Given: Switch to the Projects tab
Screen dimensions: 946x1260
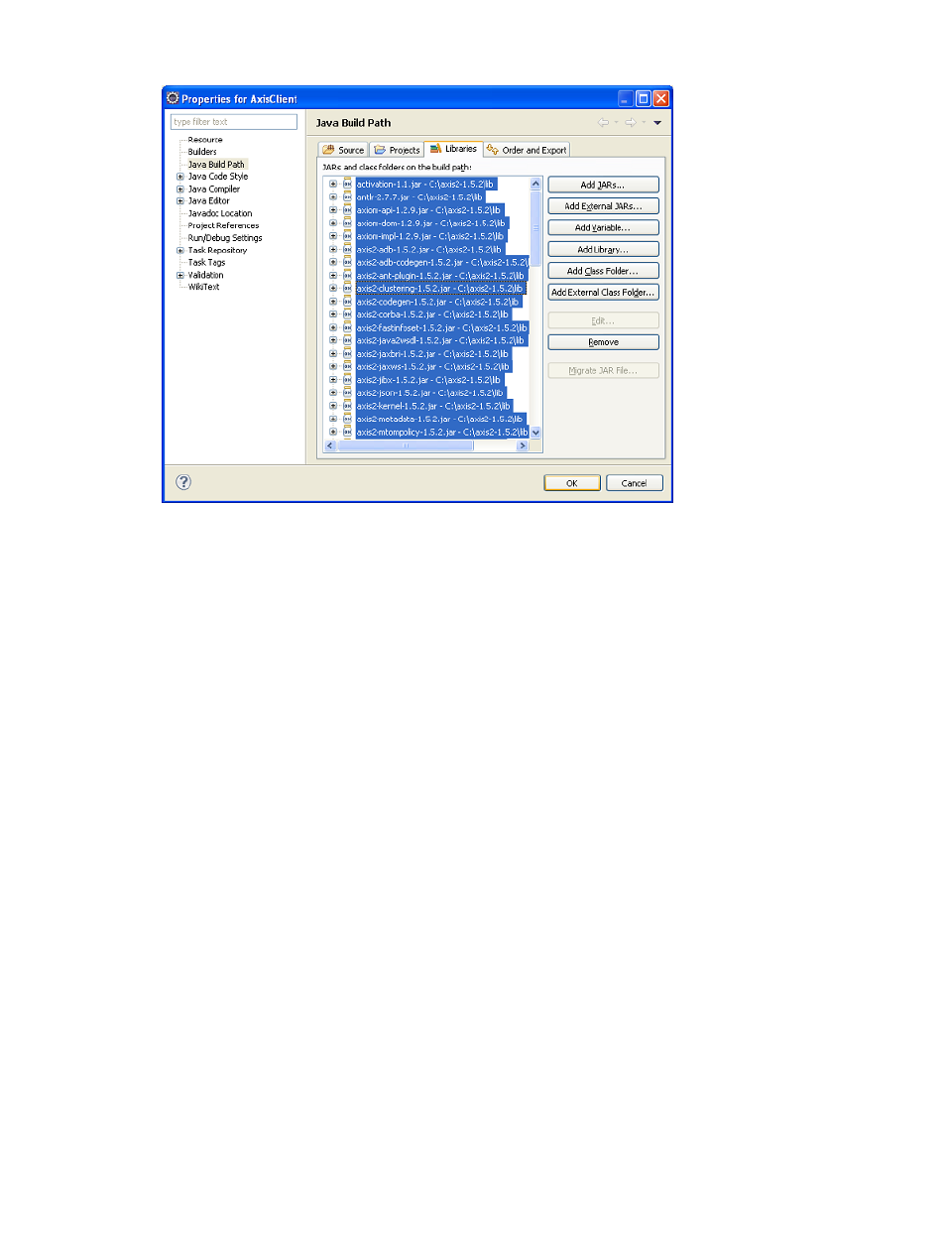Looking at the screenshot, I should [397, 150].
